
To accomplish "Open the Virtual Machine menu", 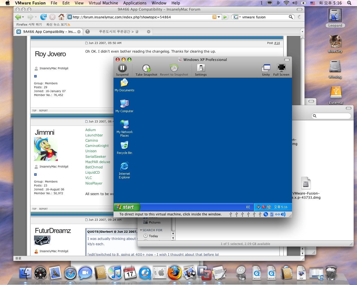I will pos(103,3).
